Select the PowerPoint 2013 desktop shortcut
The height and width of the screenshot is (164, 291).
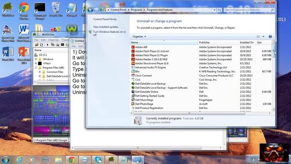click(24, 56)
